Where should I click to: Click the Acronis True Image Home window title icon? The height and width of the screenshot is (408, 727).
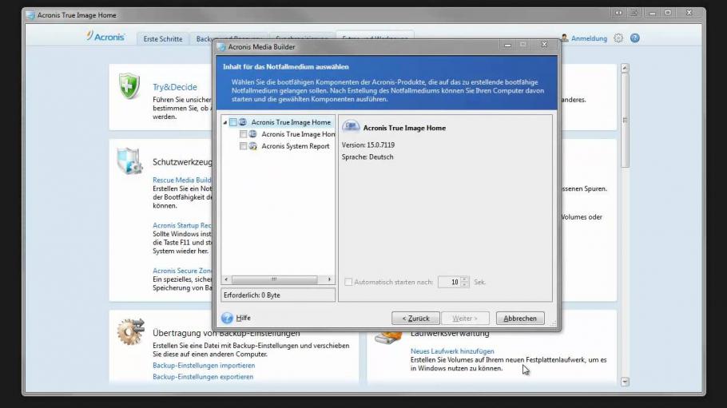30,15
